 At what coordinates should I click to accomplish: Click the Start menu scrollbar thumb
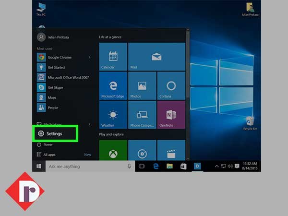click(188, 64)
